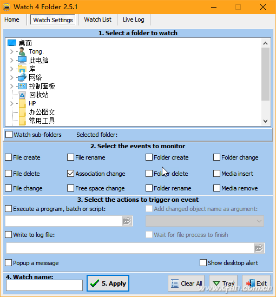Click the Watch name input field
The height and width of the screenshot is (297, 276).
point(44,285)
